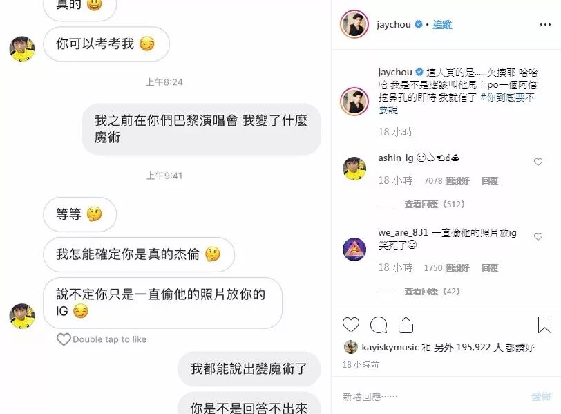Save post with the bookmark icon

(x=544, y=325)
